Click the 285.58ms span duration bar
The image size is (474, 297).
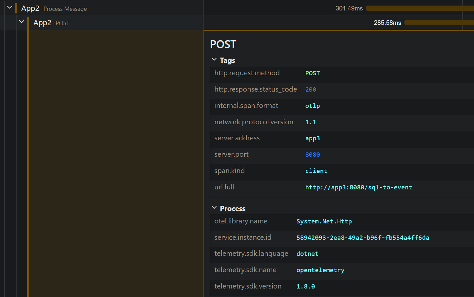coord(439,23)
